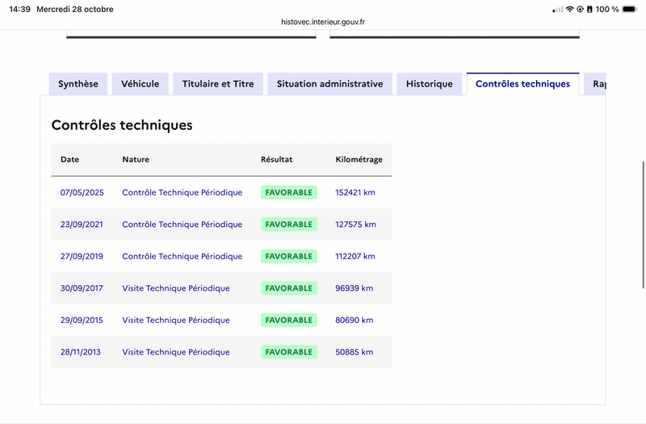Click the Kilométrage column header
The image size is (646, 424).
[359, 159]
